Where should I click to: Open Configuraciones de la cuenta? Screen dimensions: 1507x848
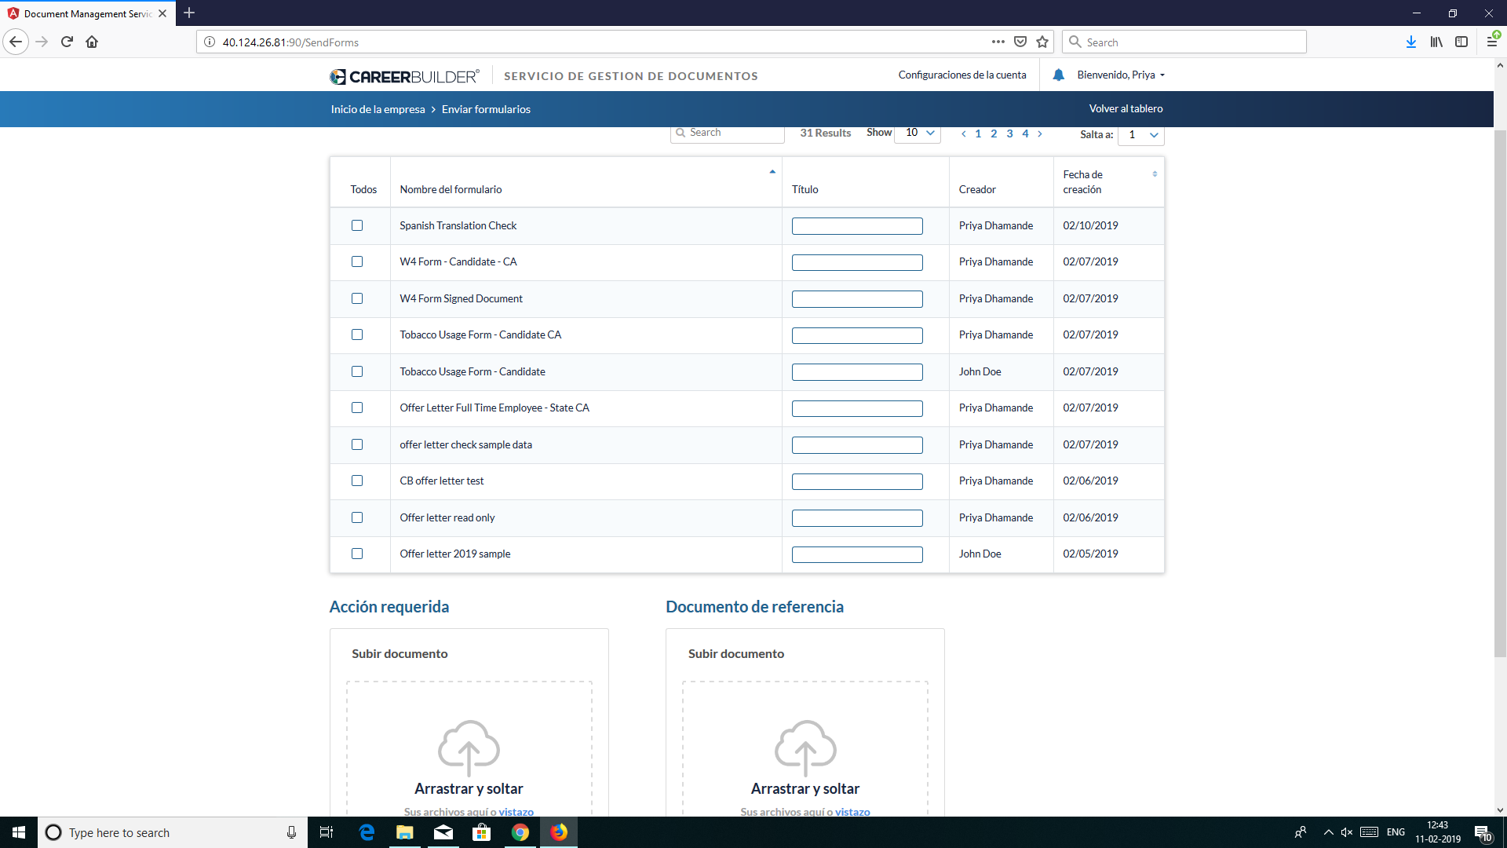point(962,75)
